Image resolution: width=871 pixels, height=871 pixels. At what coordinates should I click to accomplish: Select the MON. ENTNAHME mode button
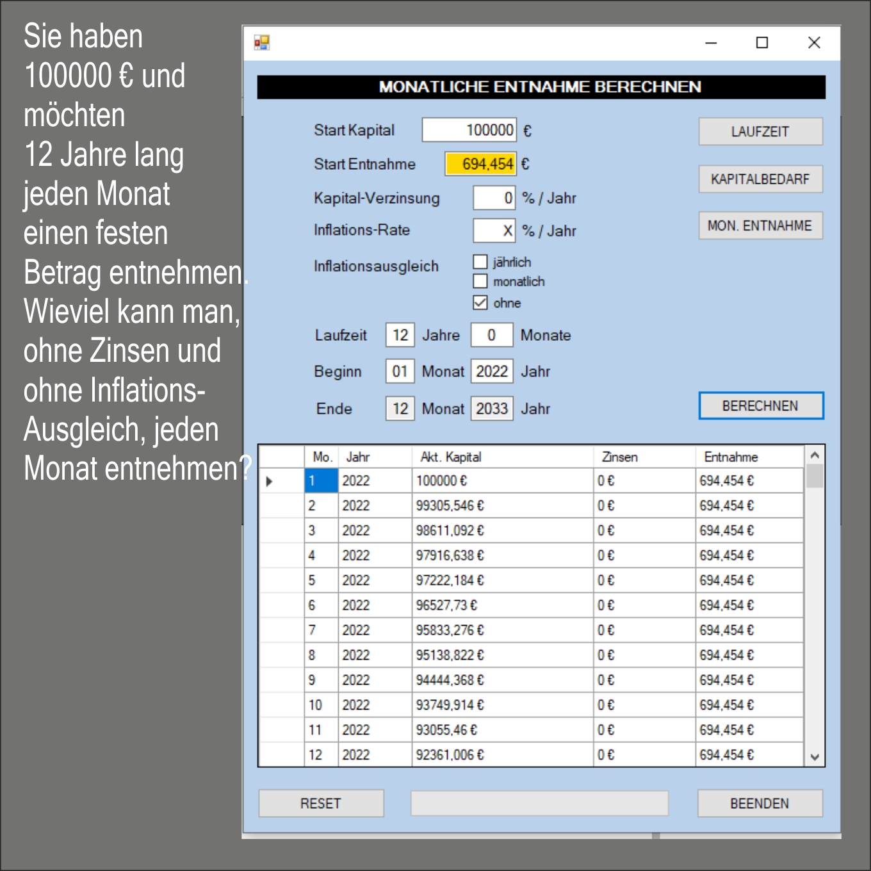760,225
